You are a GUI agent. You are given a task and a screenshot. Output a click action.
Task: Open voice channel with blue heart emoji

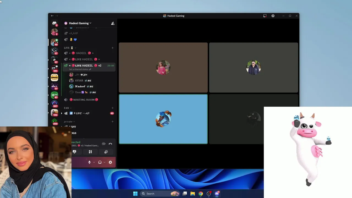click(x=89, y=40)
